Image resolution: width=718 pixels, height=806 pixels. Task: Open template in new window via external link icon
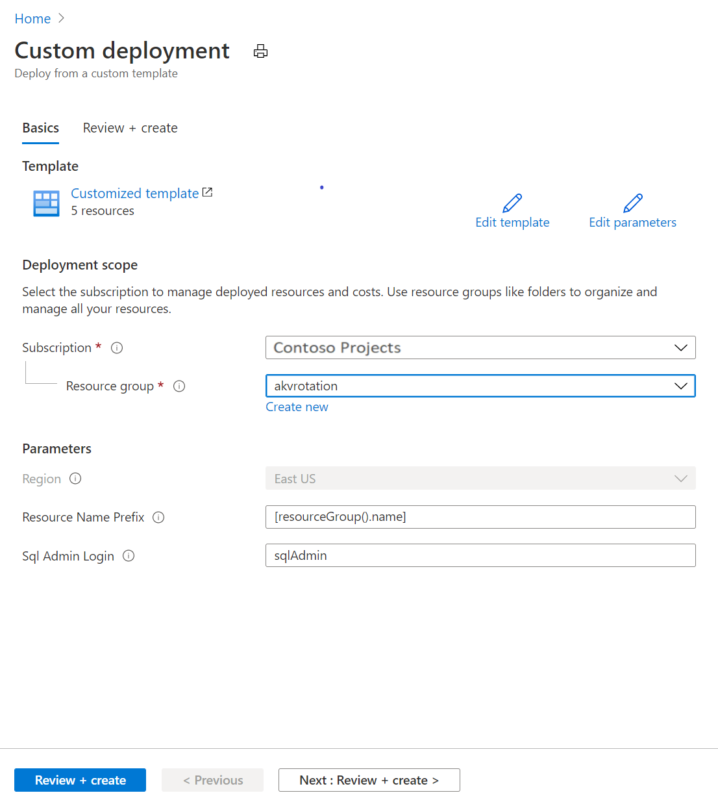[x=207, y=192]
